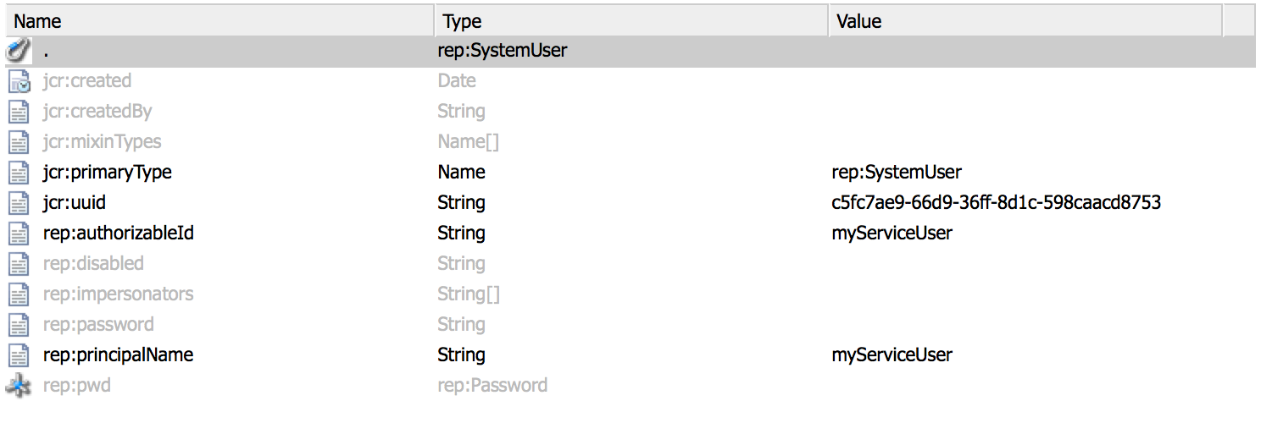The width and height of the screenshot is (1261, 445).
Task: Select the rep:disabled property row
Action: (x=93, y=264)
